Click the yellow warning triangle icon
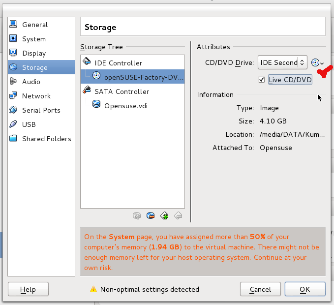334x305 pixels. (93, 289)
